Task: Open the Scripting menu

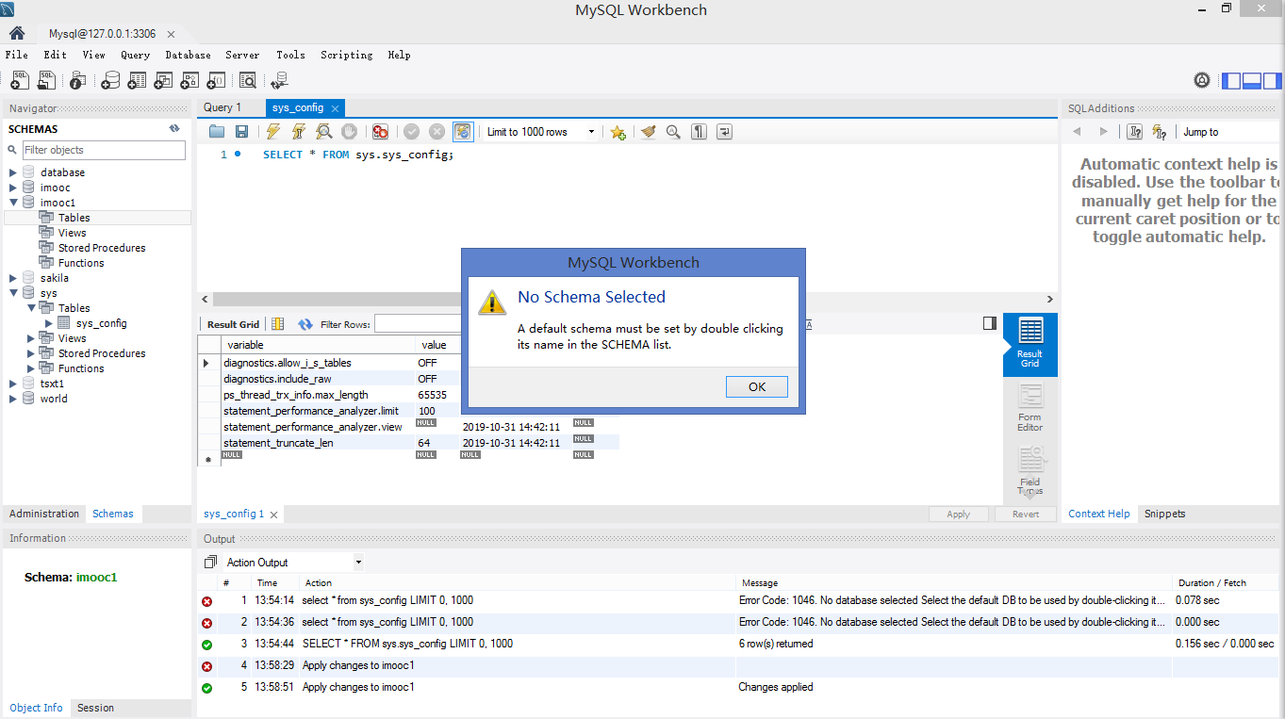Action: coord(346,55)
